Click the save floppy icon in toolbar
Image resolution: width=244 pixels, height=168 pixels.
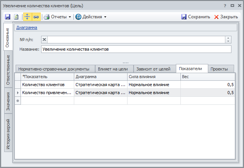coord(8,17)
